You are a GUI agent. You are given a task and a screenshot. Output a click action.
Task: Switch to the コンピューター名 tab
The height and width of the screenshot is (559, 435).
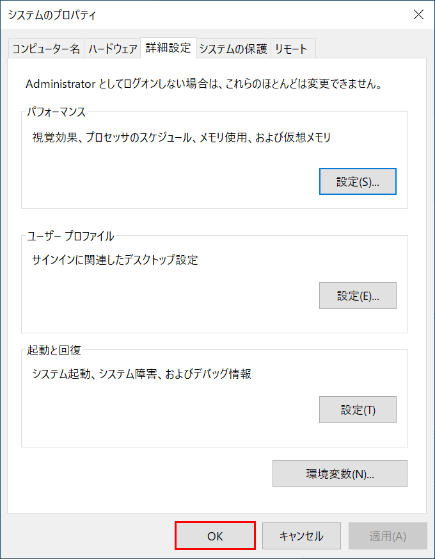(x=46, y=49)
